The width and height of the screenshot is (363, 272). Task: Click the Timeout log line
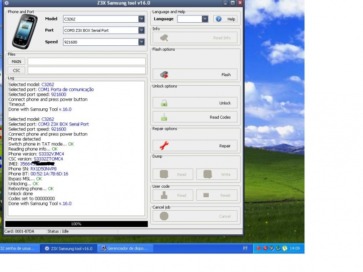[x=17, y=104]
